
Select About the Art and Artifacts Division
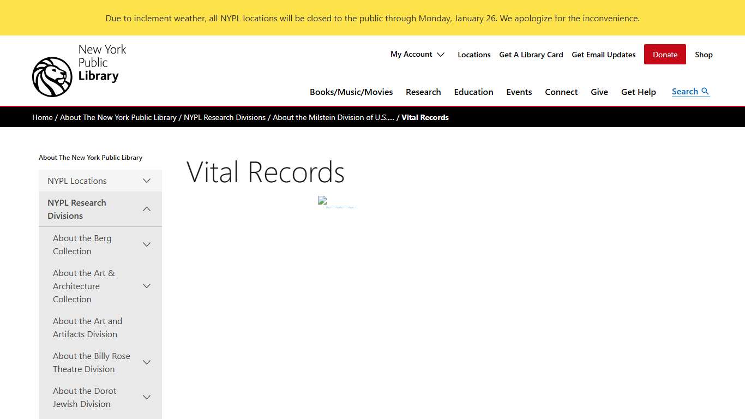(x=87, y=327)
